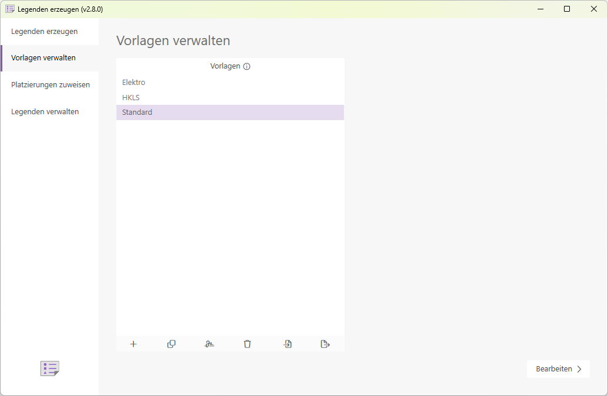Duplicate the selected template using the copy icon
The height and width of the screenshot is (396, 608).
[171, 344]
